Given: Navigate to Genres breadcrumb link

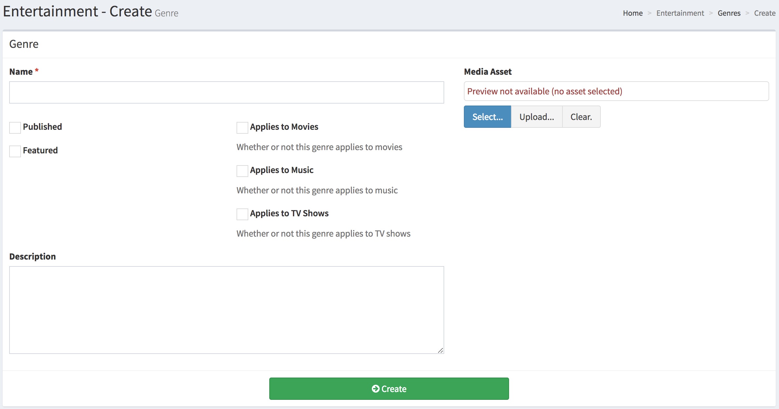Looking at the screenshot, I should pyautogui.click(x=729, y=13).
